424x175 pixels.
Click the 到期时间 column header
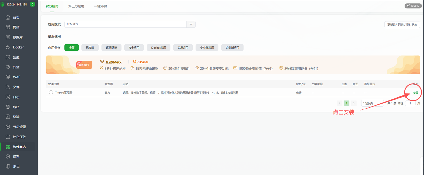[317, 84]
